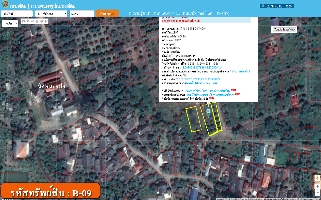Image resolution: width=321 pixels, height=200 pixels.
Task: Open the ประวัติความเป็นมา menu item
Action: pyautogui.click(x=198, y=13)
